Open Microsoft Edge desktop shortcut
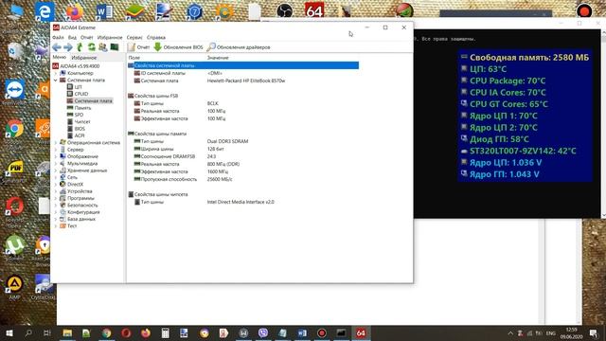 pos(45,11)
